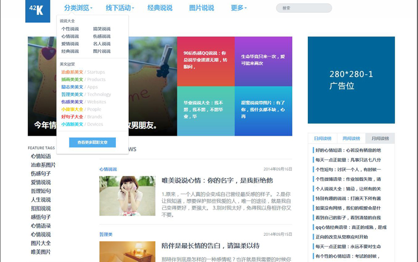Open 治愈系美文 / Startups link
The width and height of the screenshot is (418, 262).
[83, 72]
